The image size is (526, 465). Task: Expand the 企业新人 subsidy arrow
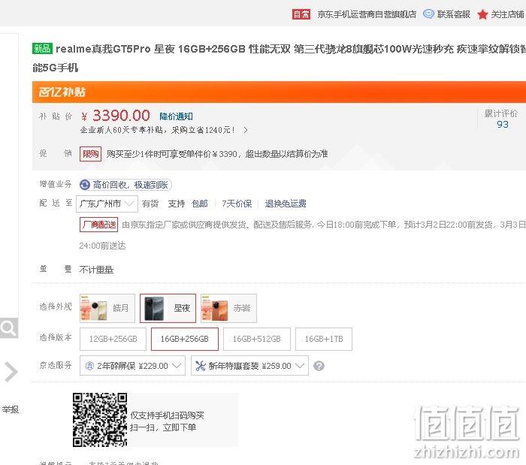pyautogui.click(x=246, y=130)
